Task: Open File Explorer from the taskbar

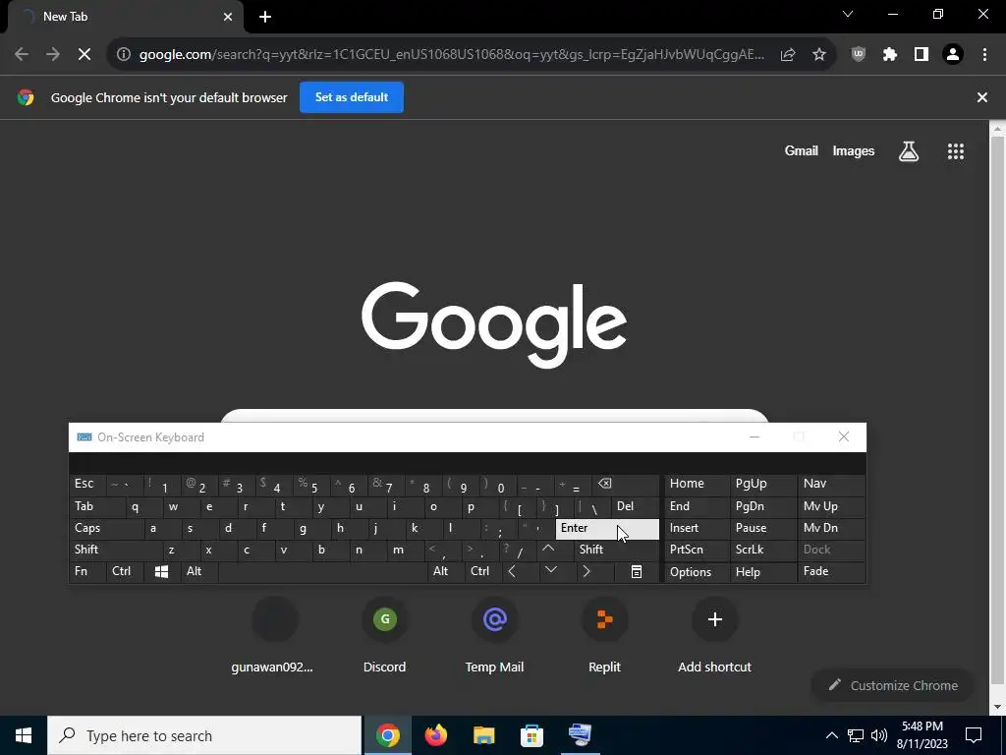Action: click(483, 735)
